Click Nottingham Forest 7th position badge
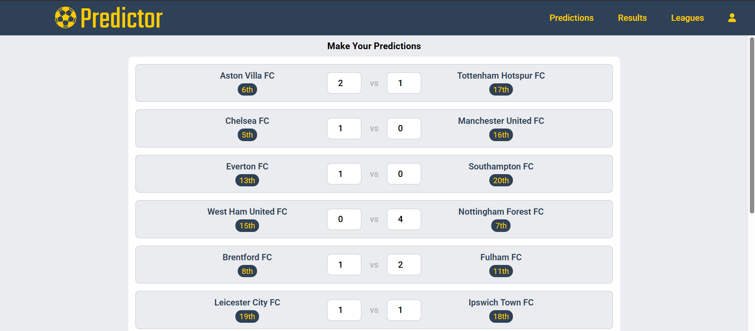This screenshot has width=755, height=331. coord(501,226)
